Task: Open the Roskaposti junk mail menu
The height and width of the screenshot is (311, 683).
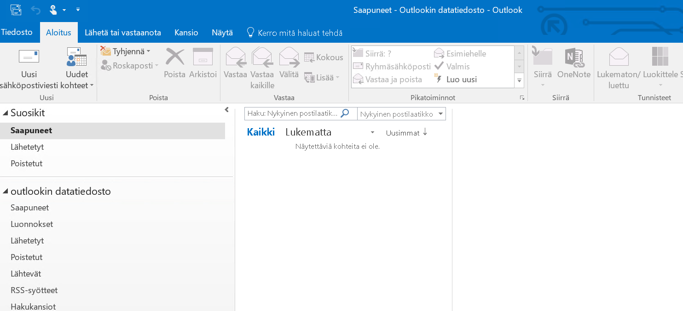Action: tap(130, 66)
